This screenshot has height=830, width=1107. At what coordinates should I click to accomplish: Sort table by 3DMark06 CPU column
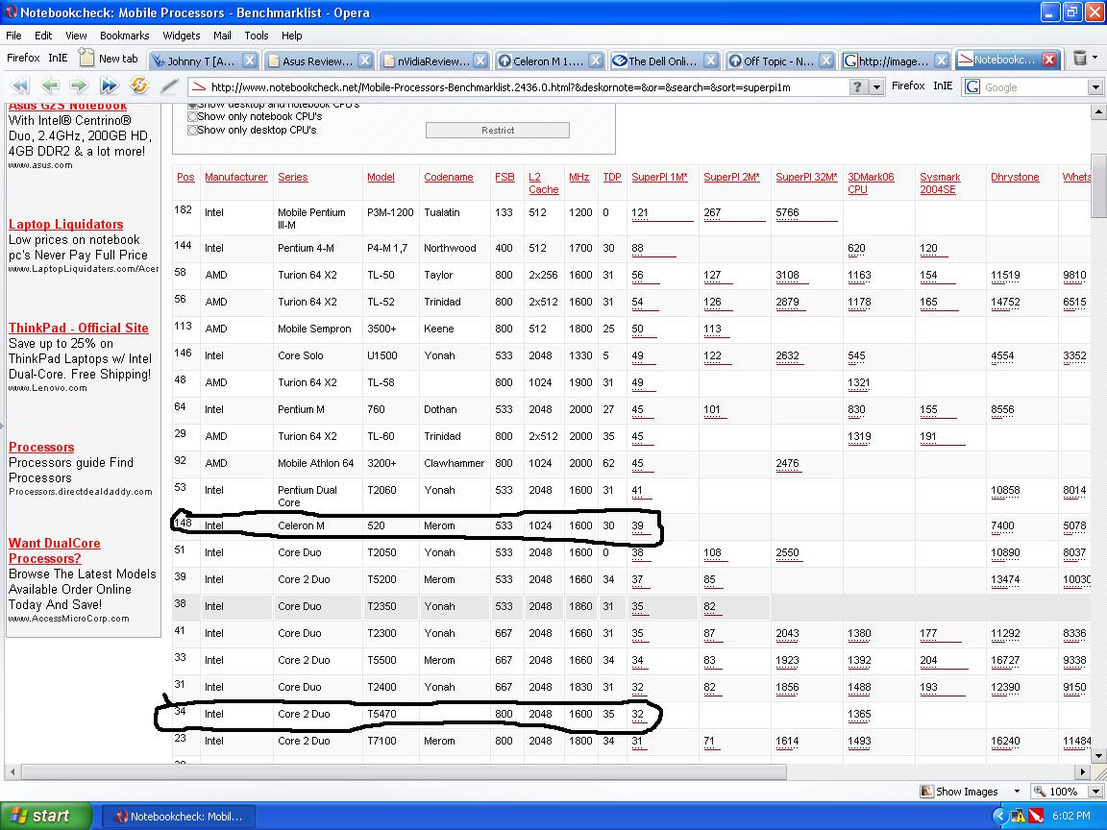(871, 183)
